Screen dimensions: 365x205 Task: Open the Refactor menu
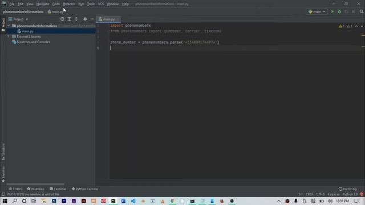tap(69, 4)
